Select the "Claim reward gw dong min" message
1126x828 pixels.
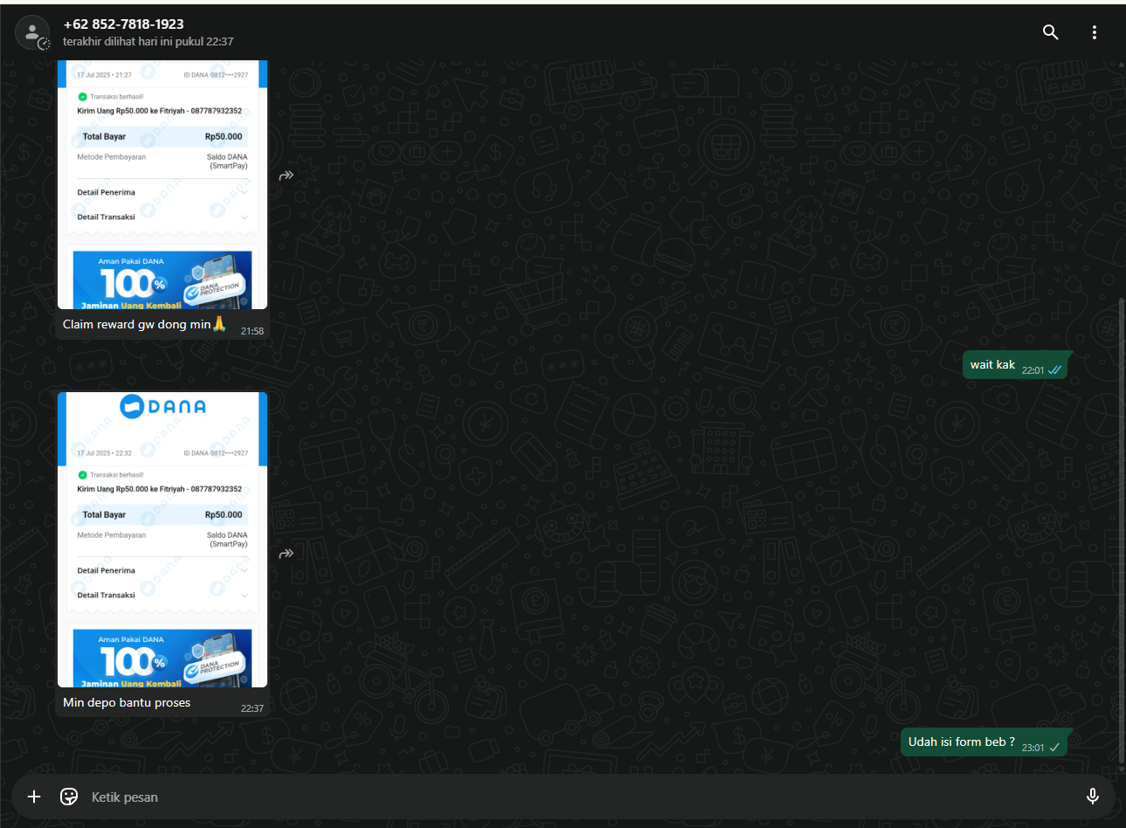pyautogui.click(x=144, y=324)
